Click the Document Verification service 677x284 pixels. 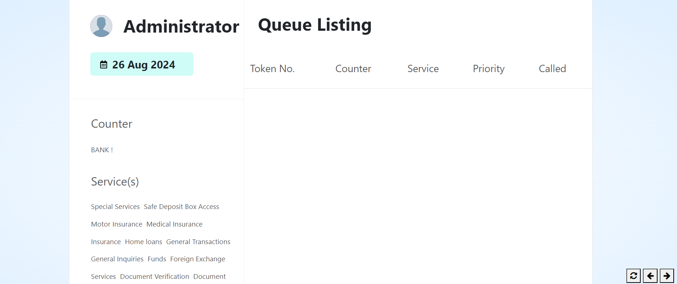pos(154,277)
